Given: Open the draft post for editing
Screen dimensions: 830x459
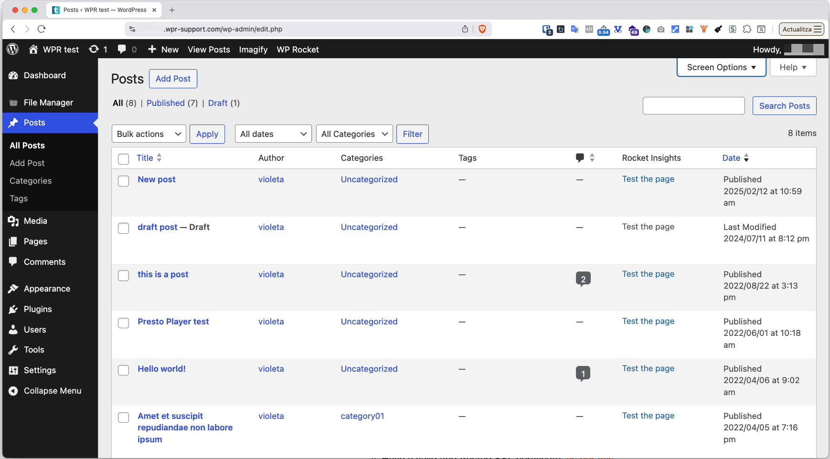Looking at the screenshot, I should pos(157,227).
